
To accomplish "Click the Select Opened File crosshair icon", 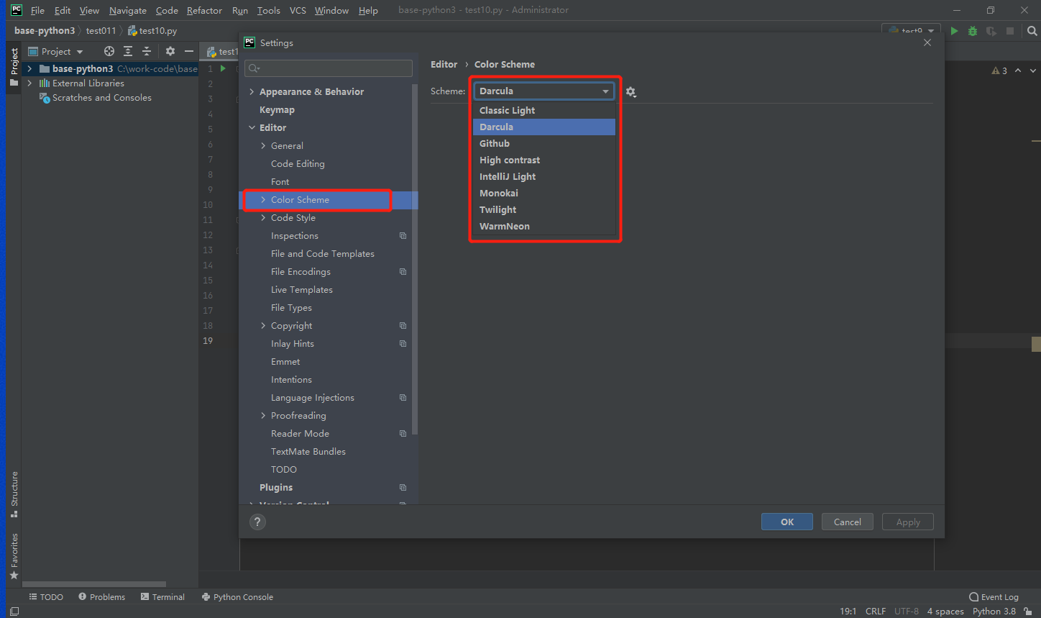I will [109, 51].
